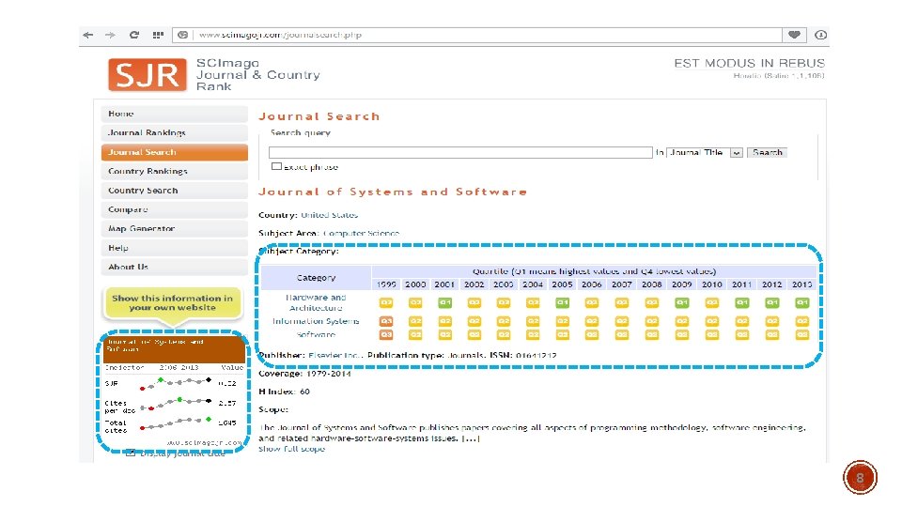Click Show full scope link
Viewport: 902px width, 507px height.
click(x=291, y=449)
